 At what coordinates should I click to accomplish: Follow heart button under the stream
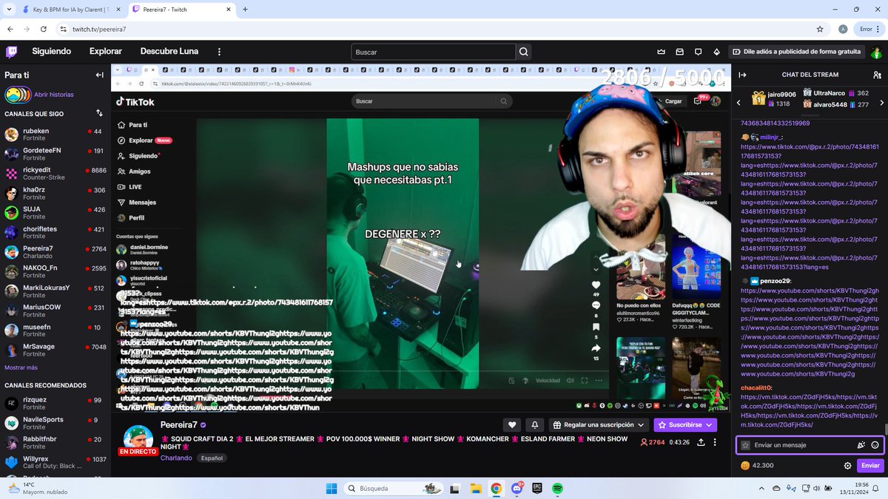(512, 425)
